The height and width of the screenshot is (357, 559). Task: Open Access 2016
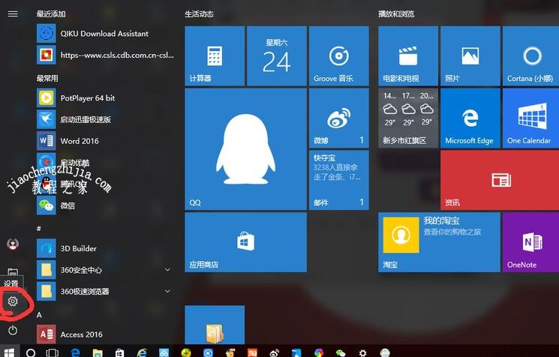[105, 334]
